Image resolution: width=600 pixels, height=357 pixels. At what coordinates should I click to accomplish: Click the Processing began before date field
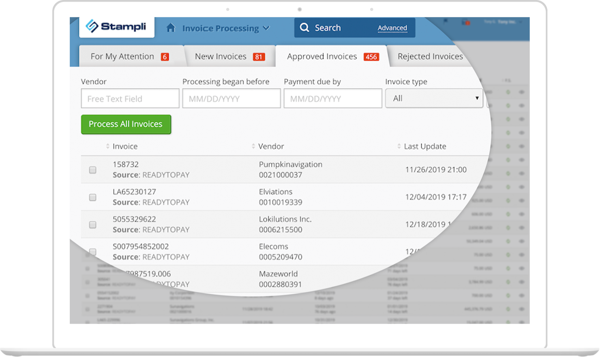[x=231, y=98]
